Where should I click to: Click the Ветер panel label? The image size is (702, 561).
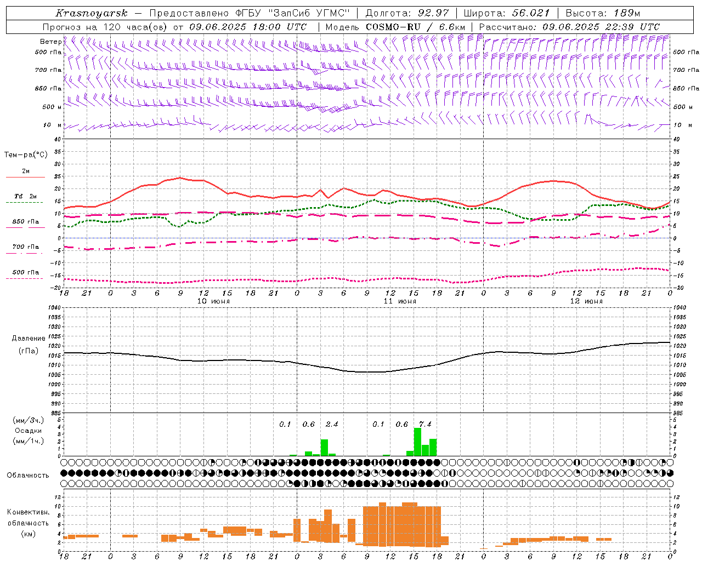50,42
